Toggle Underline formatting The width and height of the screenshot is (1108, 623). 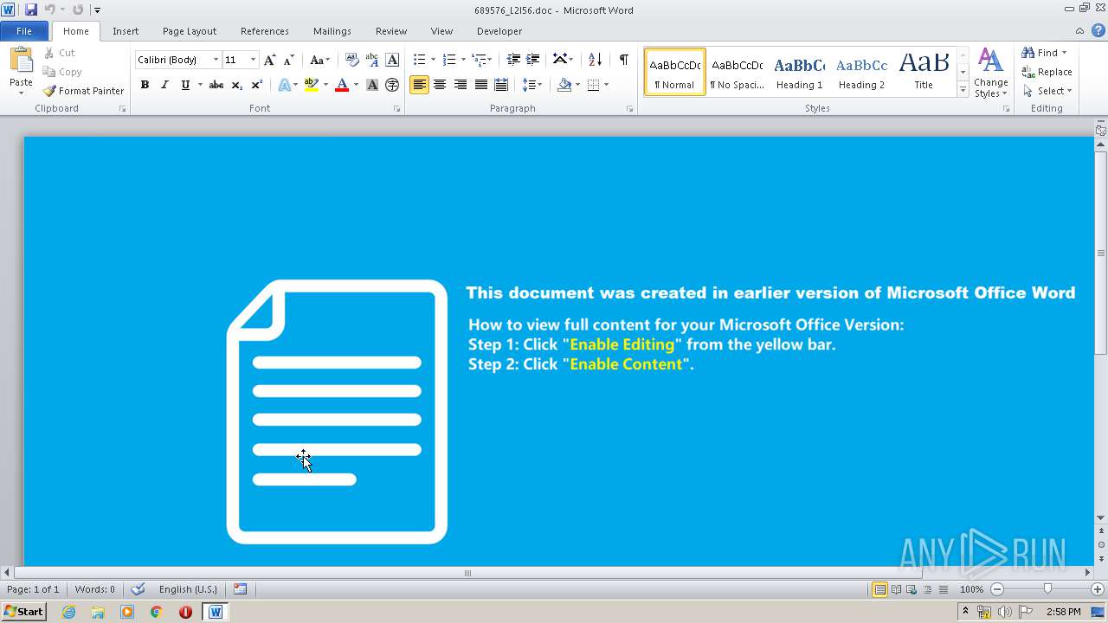(185, 85)
